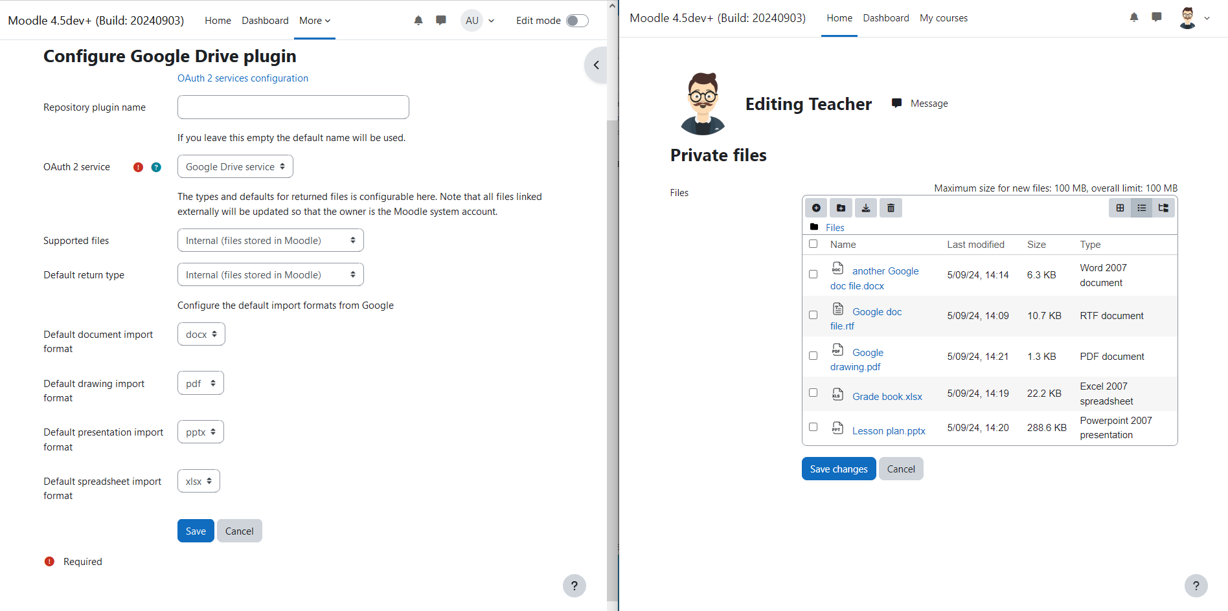Add a file in file manager
The height and width of the screenshot is (611, 1228).
(x=817, y=208)
